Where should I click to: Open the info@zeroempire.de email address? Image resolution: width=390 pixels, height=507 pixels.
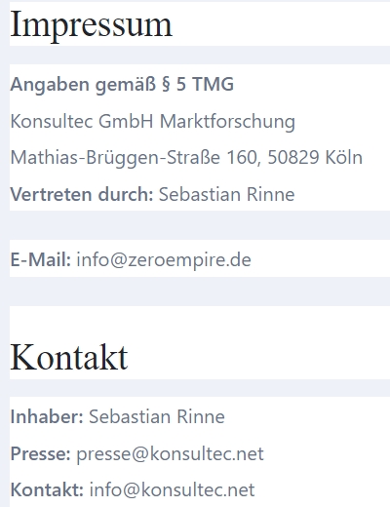point(164,260)
